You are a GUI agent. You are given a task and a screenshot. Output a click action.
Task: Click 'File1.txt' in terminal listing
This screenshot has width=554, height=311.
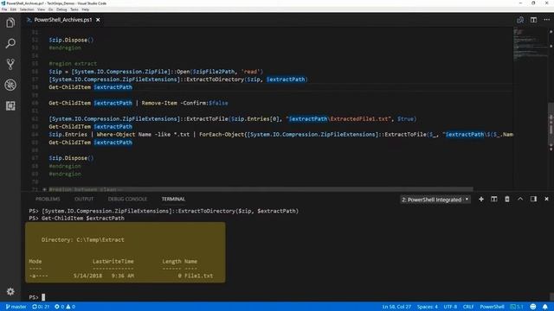198,276
